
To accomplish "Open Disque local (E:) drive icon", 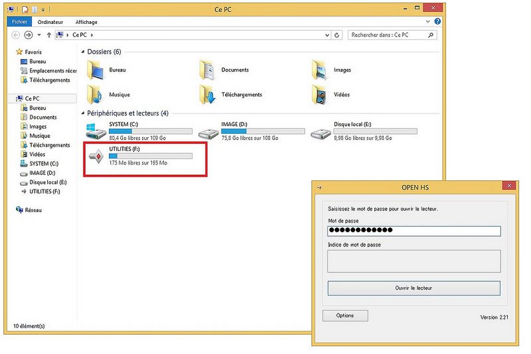I will 322,131.
